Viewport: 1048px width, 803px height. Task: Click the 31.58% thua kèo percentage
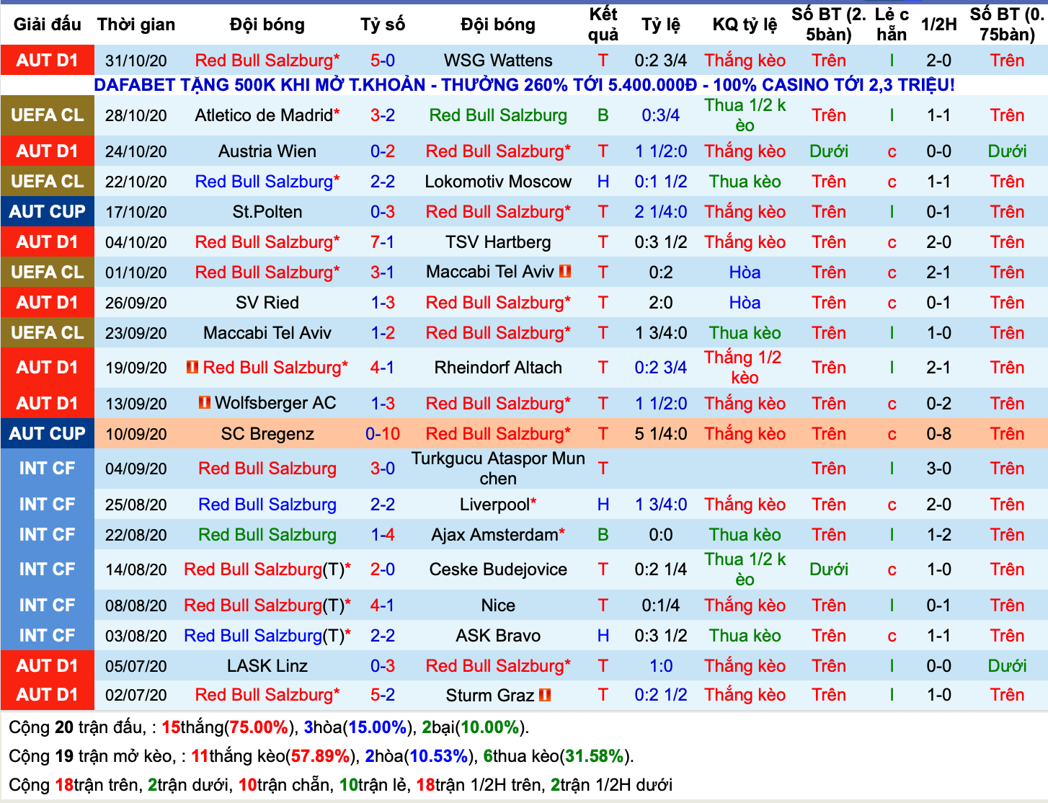[x=595, y=756]
